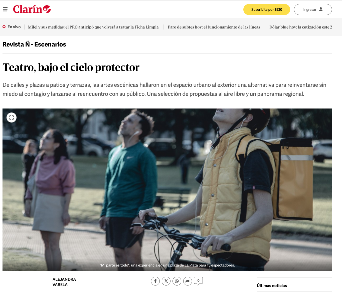This screenshot has width=342, height=292.
Task: Open the comments bubble showing 0
Action: coord(198,281)
